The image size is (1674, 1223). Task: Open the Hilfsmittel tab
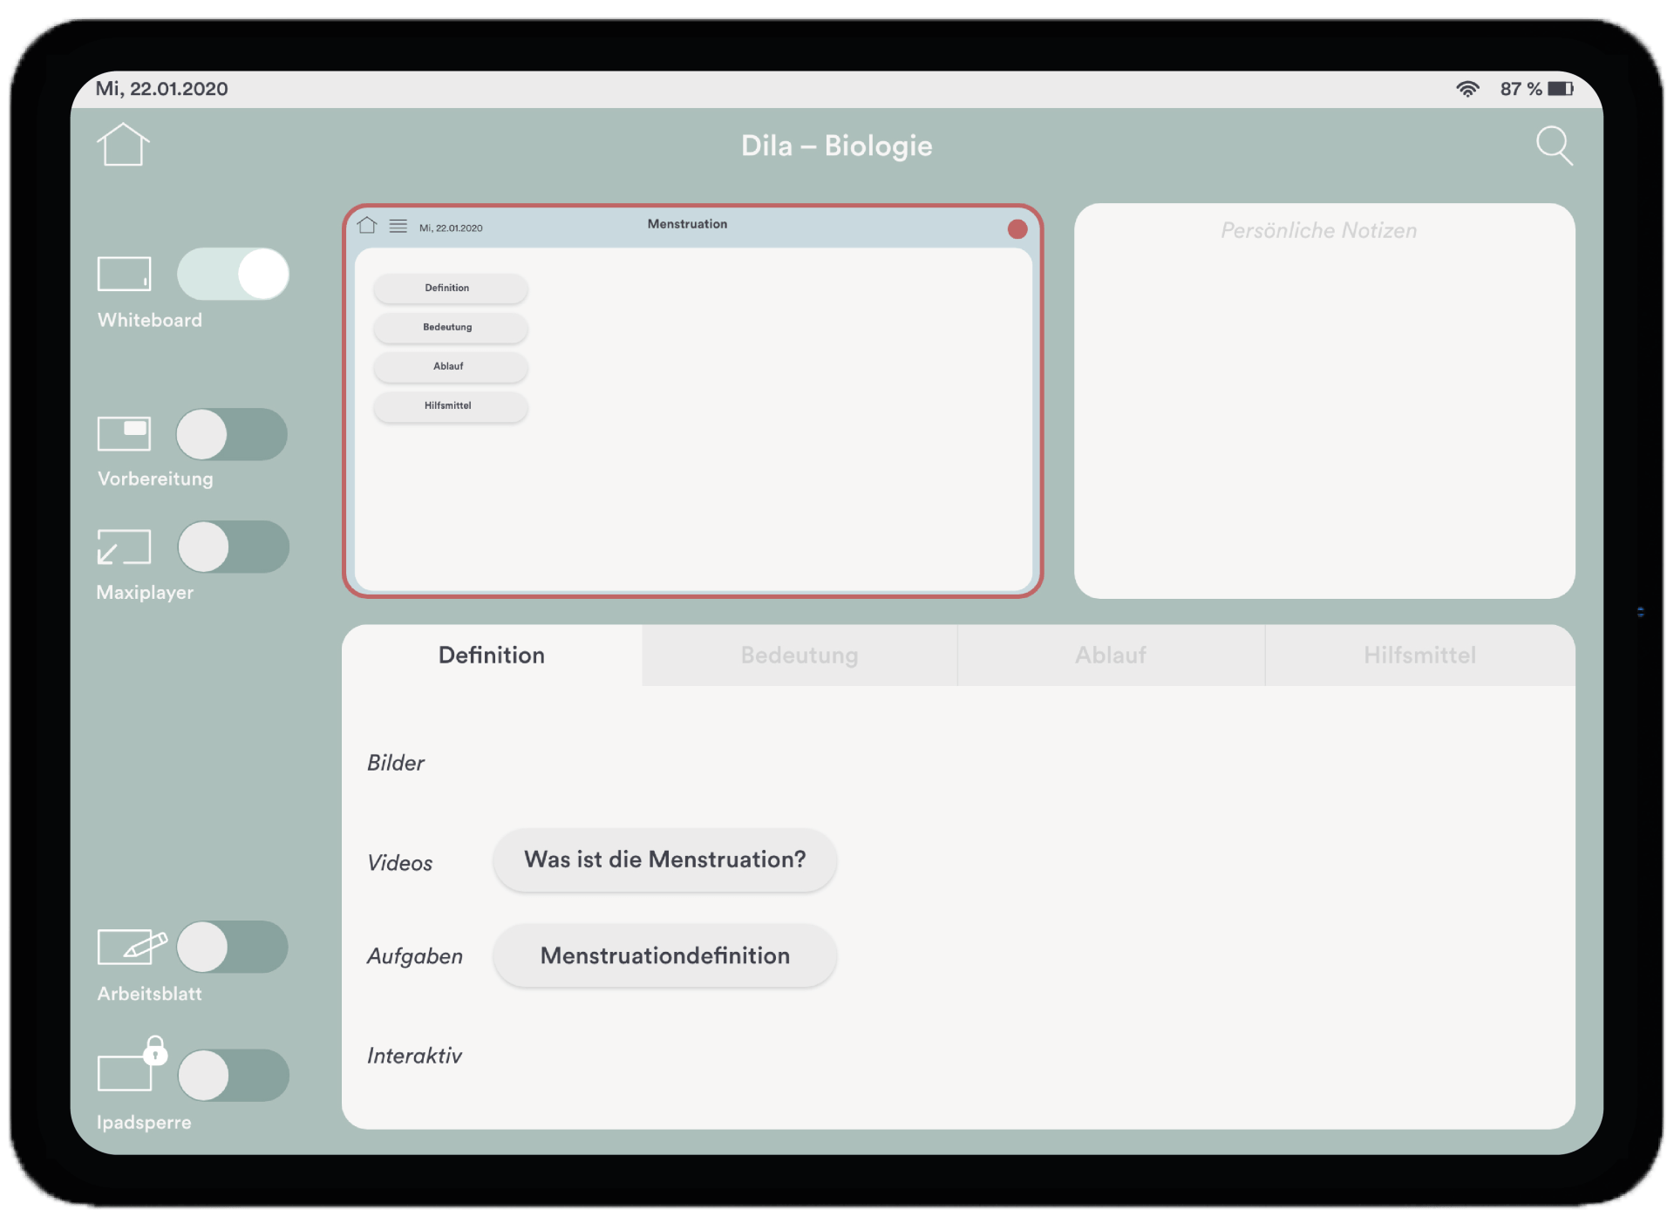[x=1419, y=656]
